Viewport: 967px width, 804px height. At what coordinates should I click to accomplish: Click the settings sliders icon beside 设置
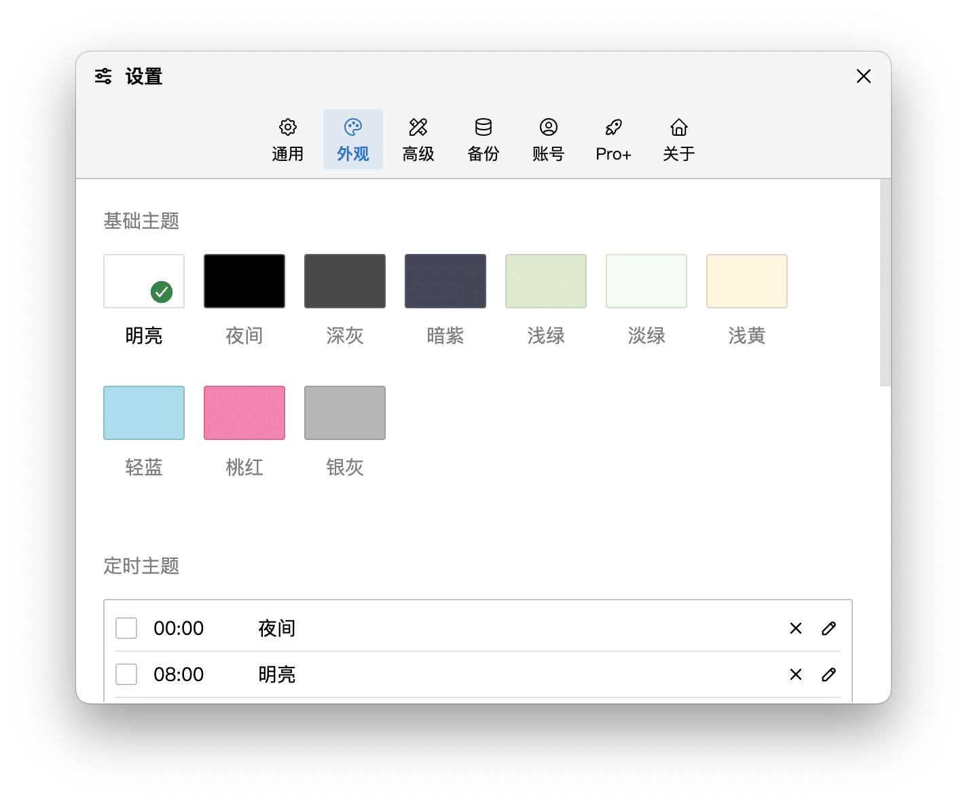(x=103, y=76)
